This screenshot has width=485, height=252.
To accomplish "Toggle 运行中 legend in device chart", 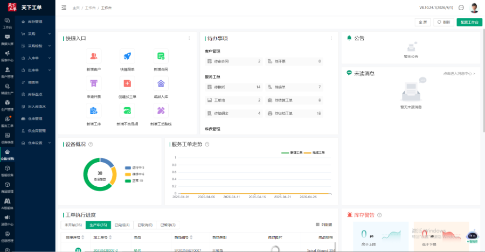I will click(x=135, y=167).
